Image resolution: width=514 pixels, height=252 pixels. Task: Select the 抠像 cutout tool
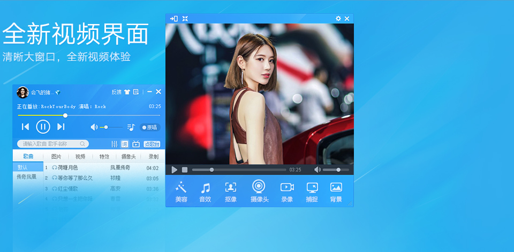pyautogui.click(x=231, y=192)
